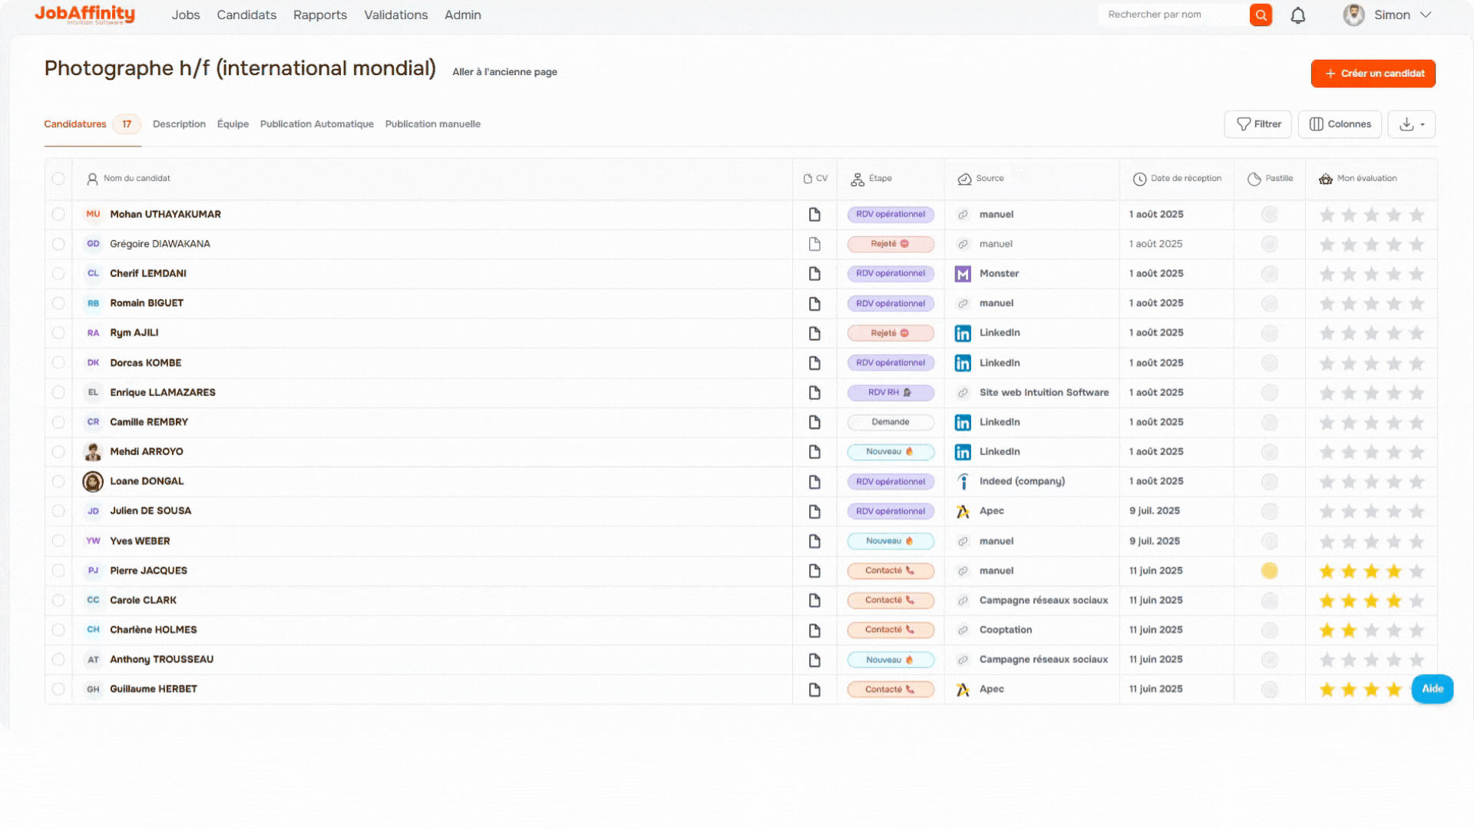Click the orange search magnifier icon
The image size is (1474, 829).
click(1261, 15)
